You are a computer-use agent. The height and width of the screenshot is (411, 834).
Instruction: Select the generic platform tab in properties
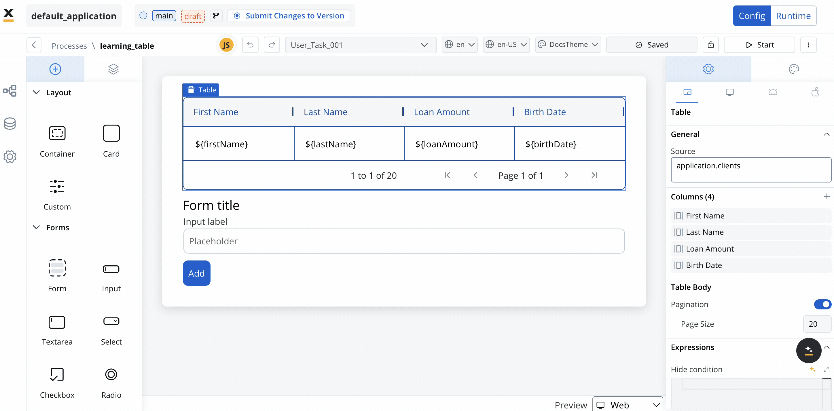pos(687,92)
